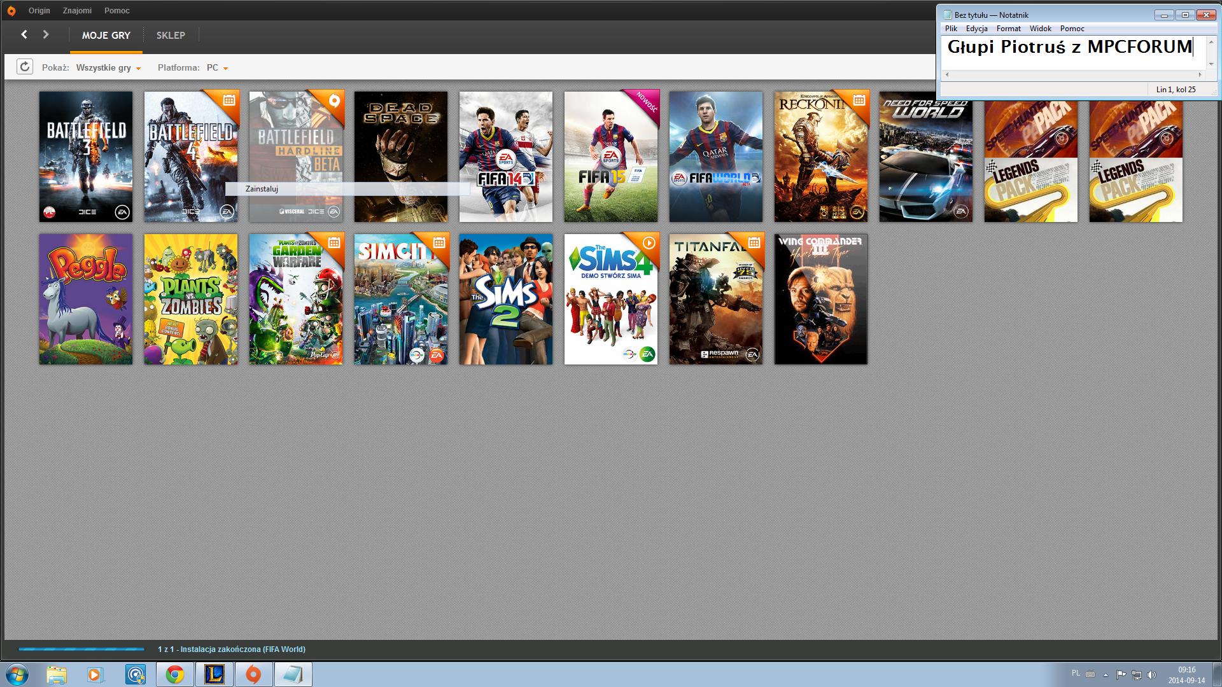Open the Origin menu

click(x=39, y=11)
